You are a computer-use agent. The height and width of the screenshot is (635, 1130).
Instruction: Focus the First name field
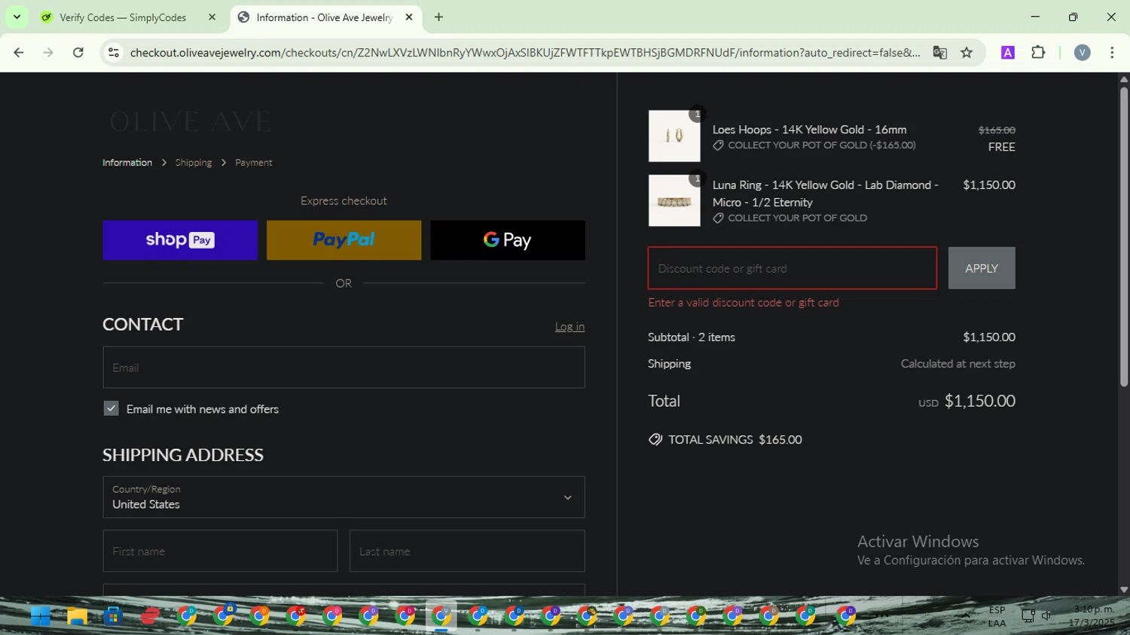[x=220, y=551]
